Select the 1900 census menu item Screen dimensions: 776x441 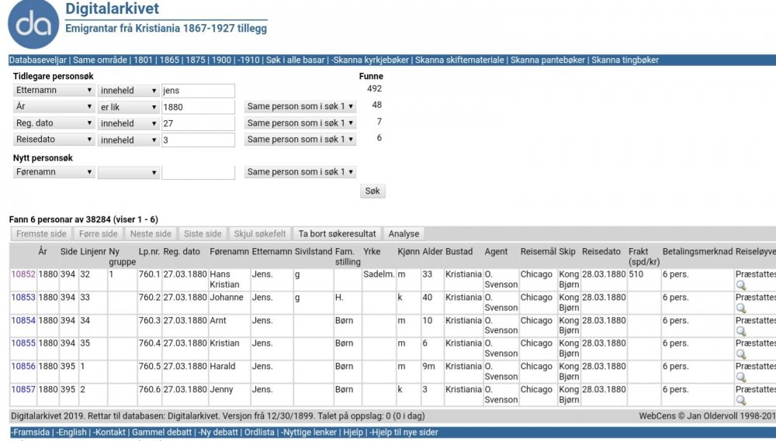pyautogui.click(x=221, y=60)
